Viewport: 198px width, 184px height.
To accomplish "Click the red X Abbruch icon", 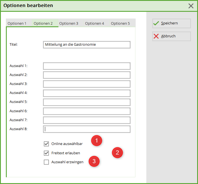I will click(x=156, y=36).
